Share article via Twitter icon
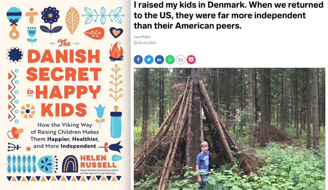Screen dimensions: 328x190 point(149,60)
